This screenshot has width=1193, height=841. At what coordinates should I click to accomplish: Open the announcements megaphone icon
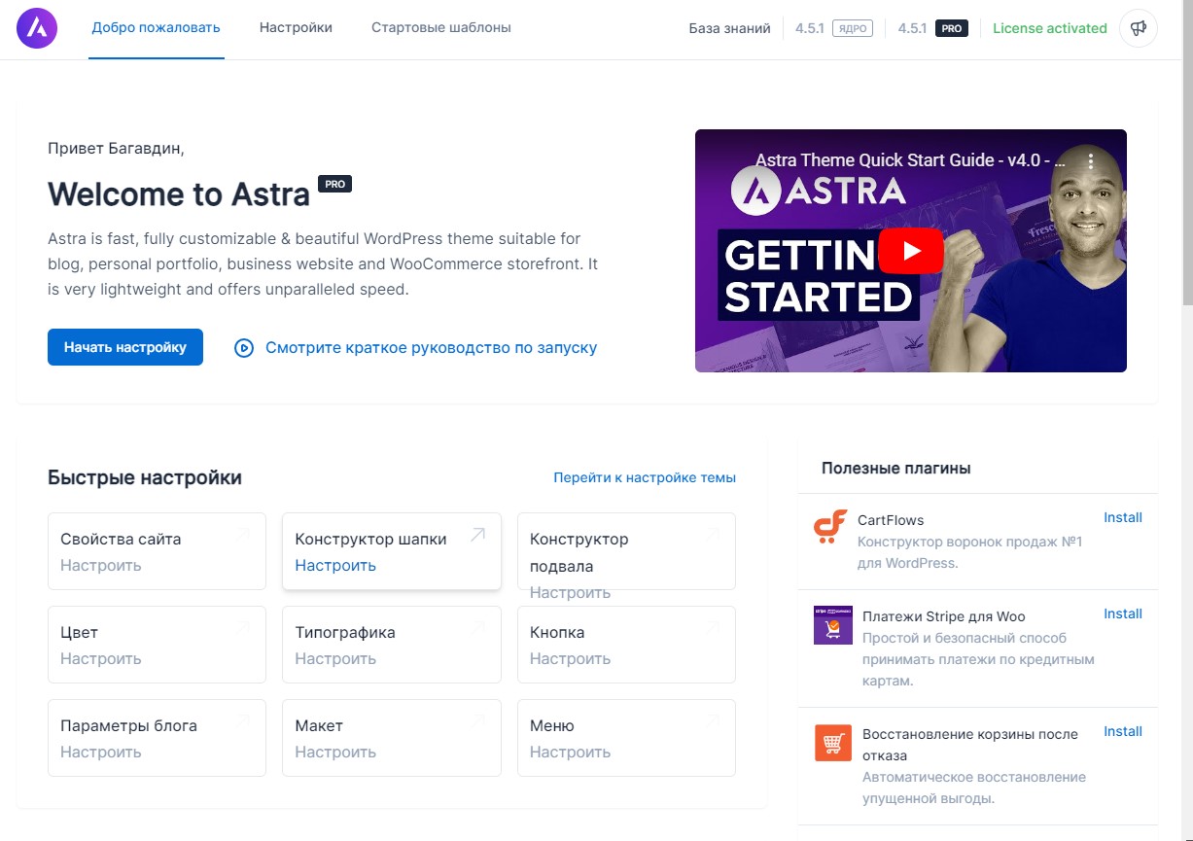(1138, 28)
